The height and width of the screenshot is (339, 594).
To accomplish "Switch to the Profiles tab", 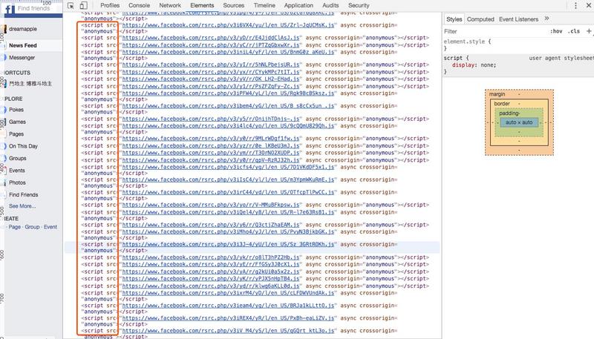I will coord(110,5).
